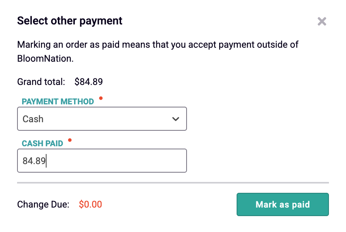346x232 pixels.
Task: Close the Select other payment dialog
Action: tap(322, 21)
